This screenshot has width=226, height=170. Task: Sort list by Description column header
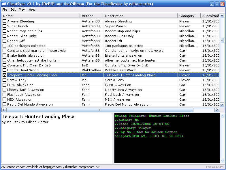pyautogui.click(x=140, y=16)
